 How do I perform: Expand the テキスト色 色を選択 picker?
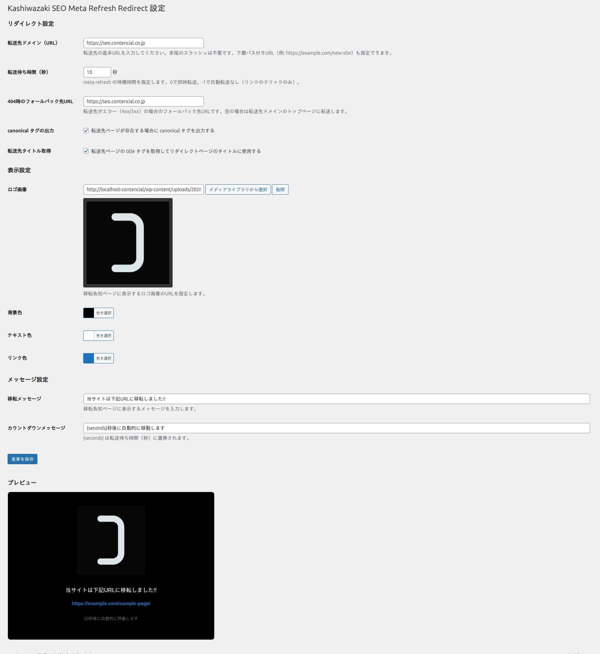[104, 336]
